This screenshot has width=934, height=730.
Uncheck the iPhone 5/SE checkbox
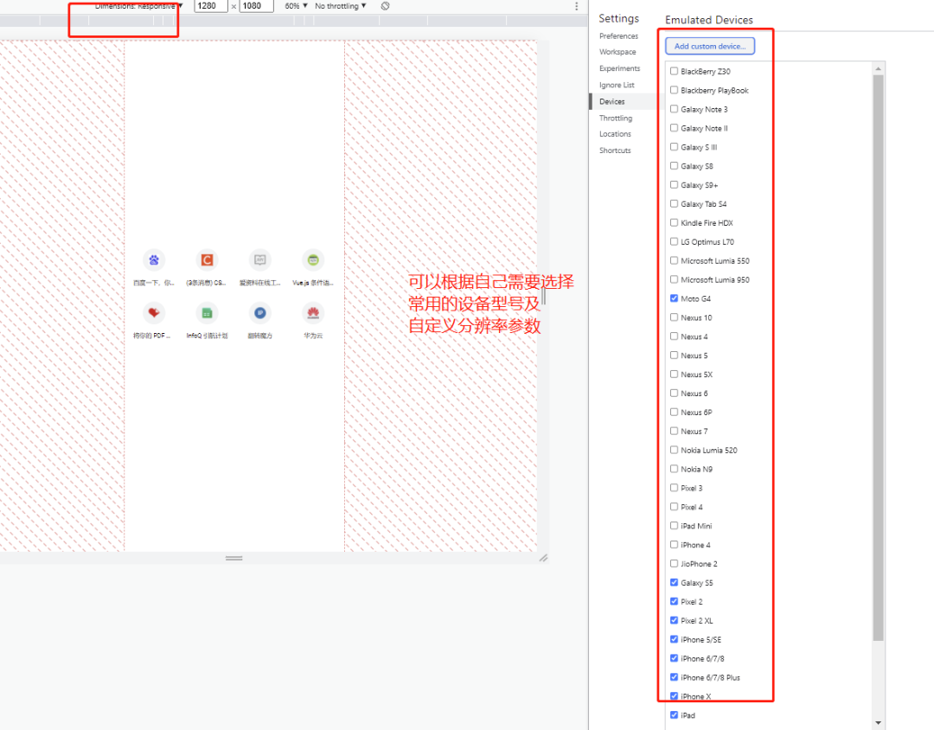tap(674, 639)
